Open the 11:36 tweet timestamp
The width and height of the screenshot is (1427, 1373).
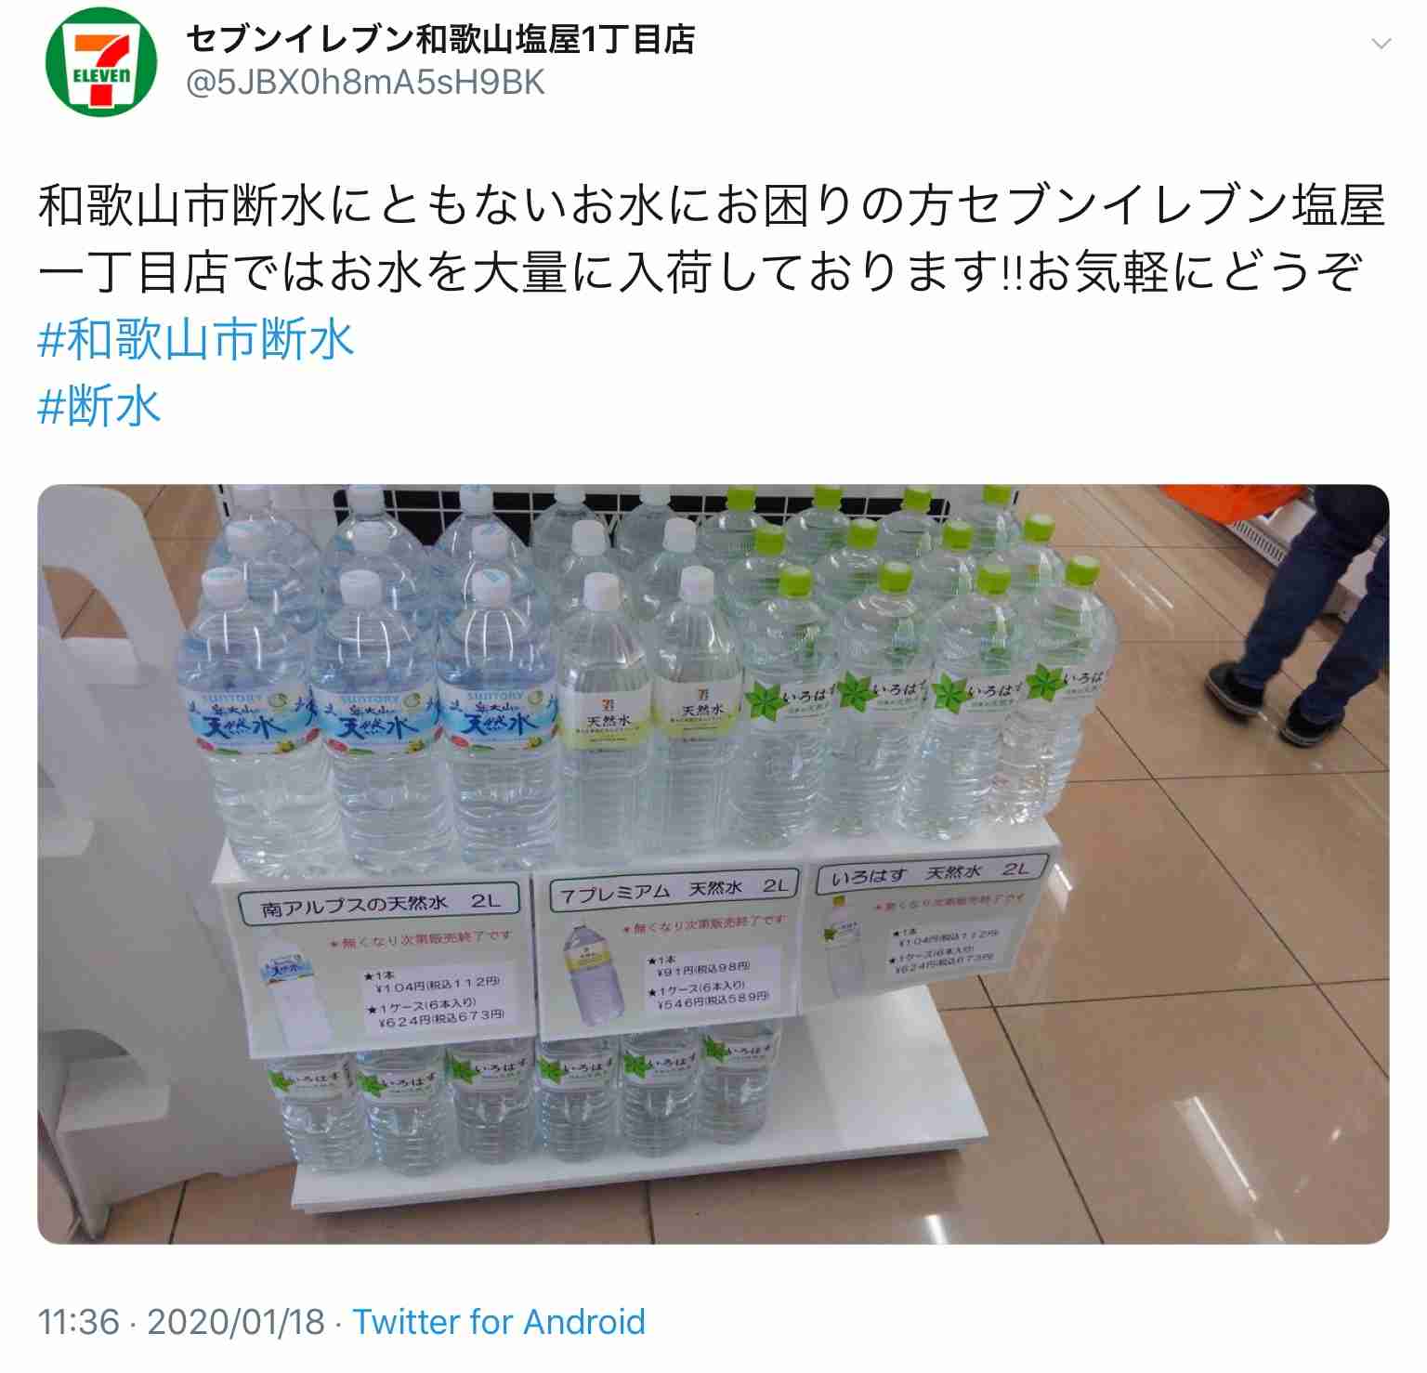tap(79, 1321)
